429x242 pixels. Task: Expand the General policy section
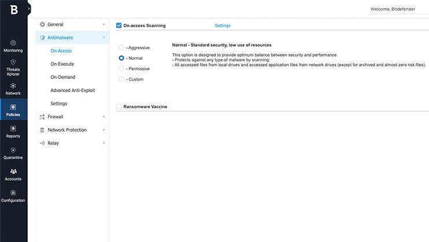coord(56,24)
